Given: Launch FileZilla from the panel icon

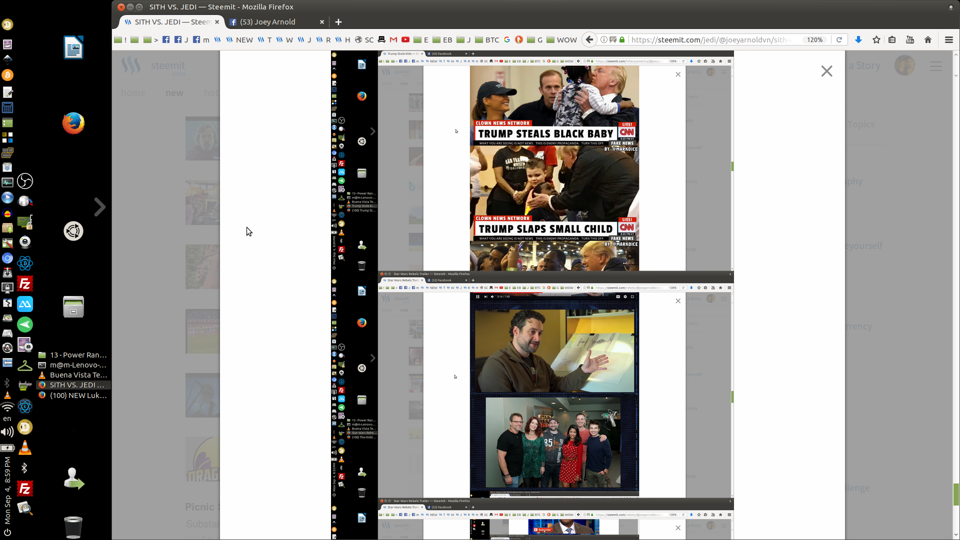Looking at the screenshot, I should 25,284.
